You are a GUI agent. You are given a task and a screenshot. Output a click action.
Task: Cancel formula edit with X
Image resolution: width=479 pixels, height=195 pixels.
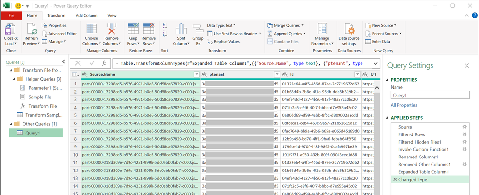pos(78,63)
